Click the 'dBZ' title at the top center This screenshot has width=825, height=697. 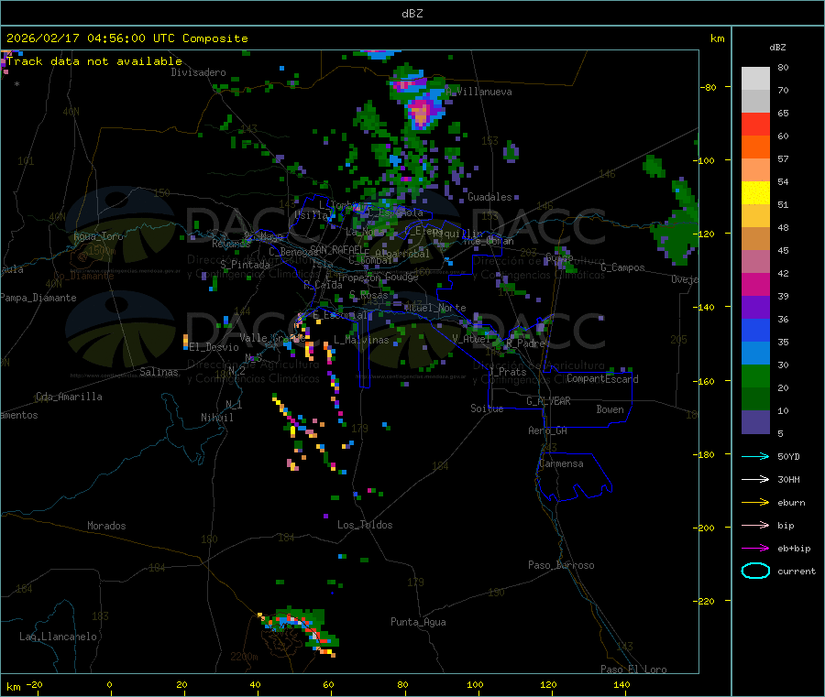(x=412, y=14)
